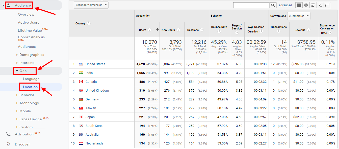Viewport: 339px width, 149px height.
Task: Click help icon beside New Users header
Action: 178,30
